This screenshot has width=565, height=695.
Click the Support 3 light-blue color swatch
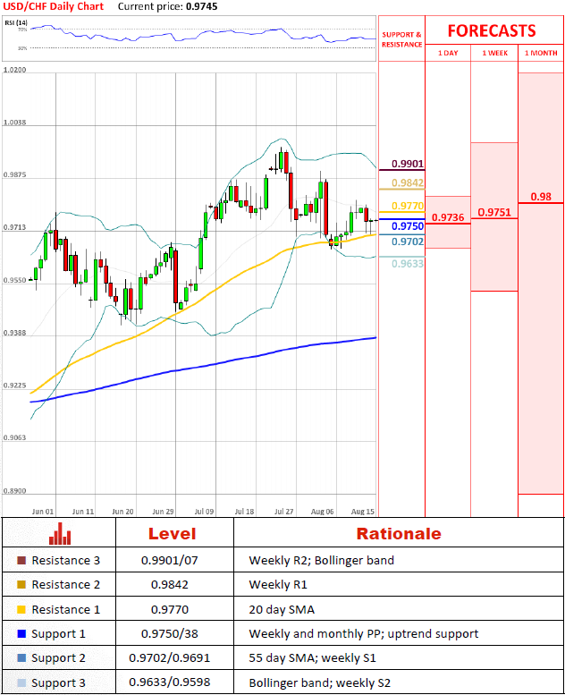[x=21, y=682]
